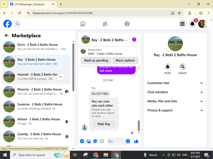Click Mark as pending button
This screenshot has height=159, width=213.
coord(96,61)
